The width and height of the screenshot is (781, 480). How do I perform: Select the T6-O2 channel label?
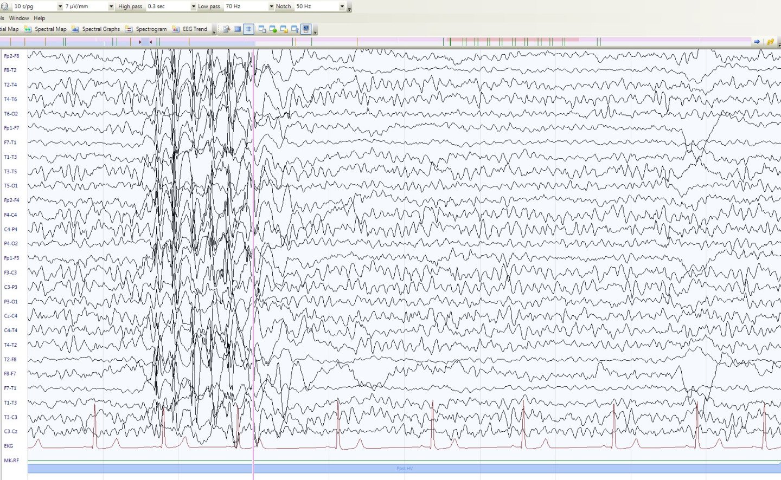pos(11,114)
